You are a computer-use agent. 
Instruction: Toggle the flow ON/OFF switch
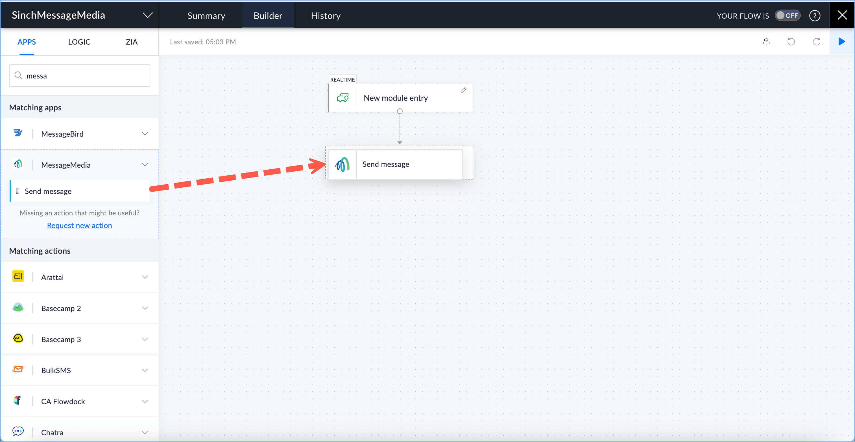787,15
